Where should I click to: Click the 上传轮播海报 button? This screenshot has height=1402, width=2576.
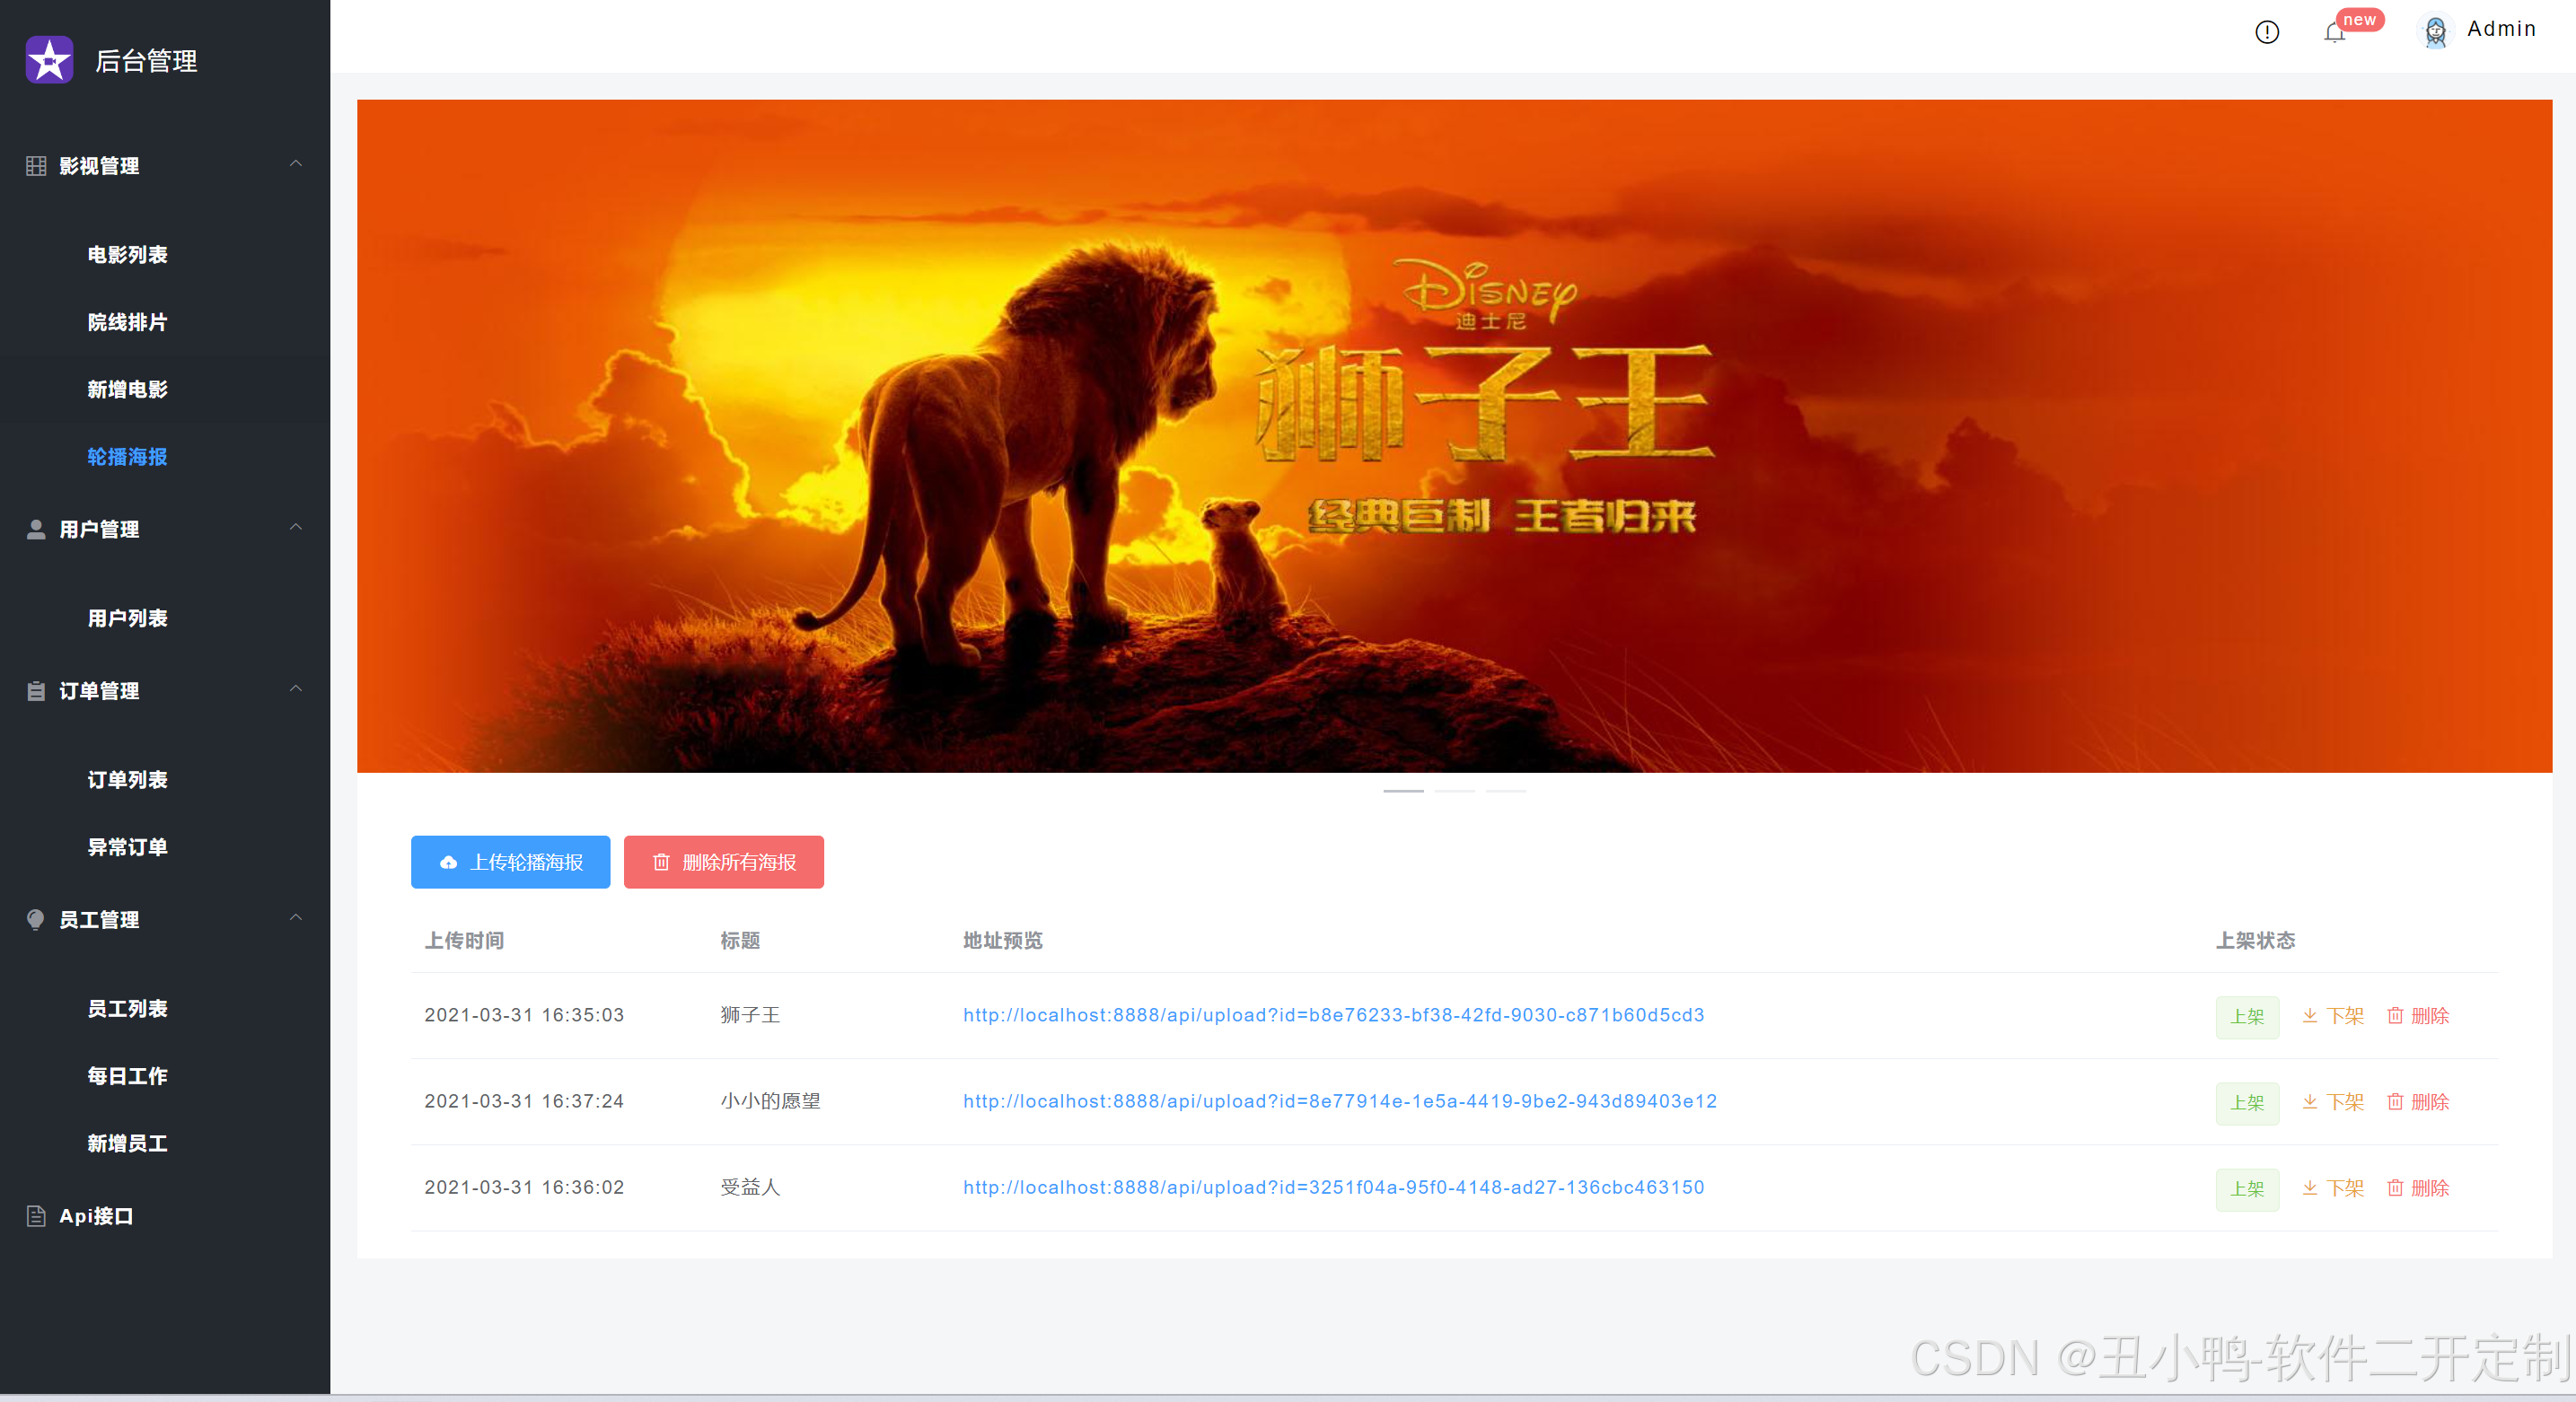(510, 862)
